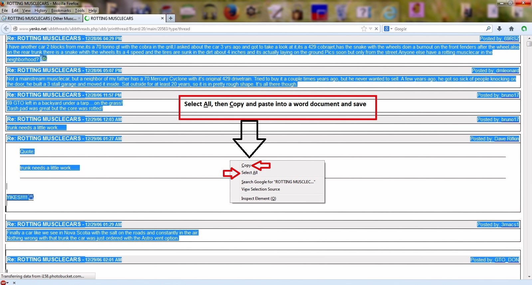Click the URL address bar field

[x=186, y=29]
